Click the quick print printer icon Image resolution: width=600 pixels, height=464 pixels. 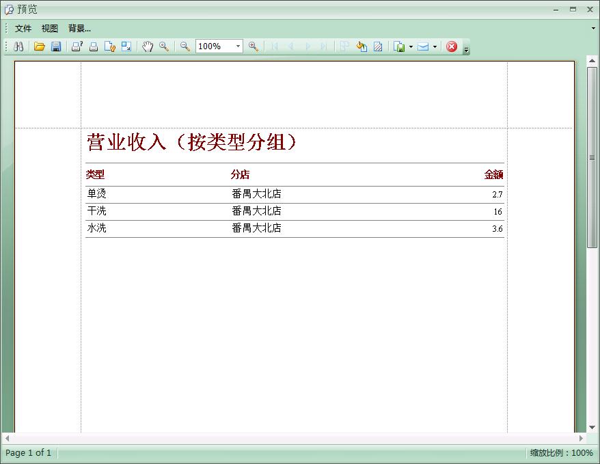coord(94,46)
